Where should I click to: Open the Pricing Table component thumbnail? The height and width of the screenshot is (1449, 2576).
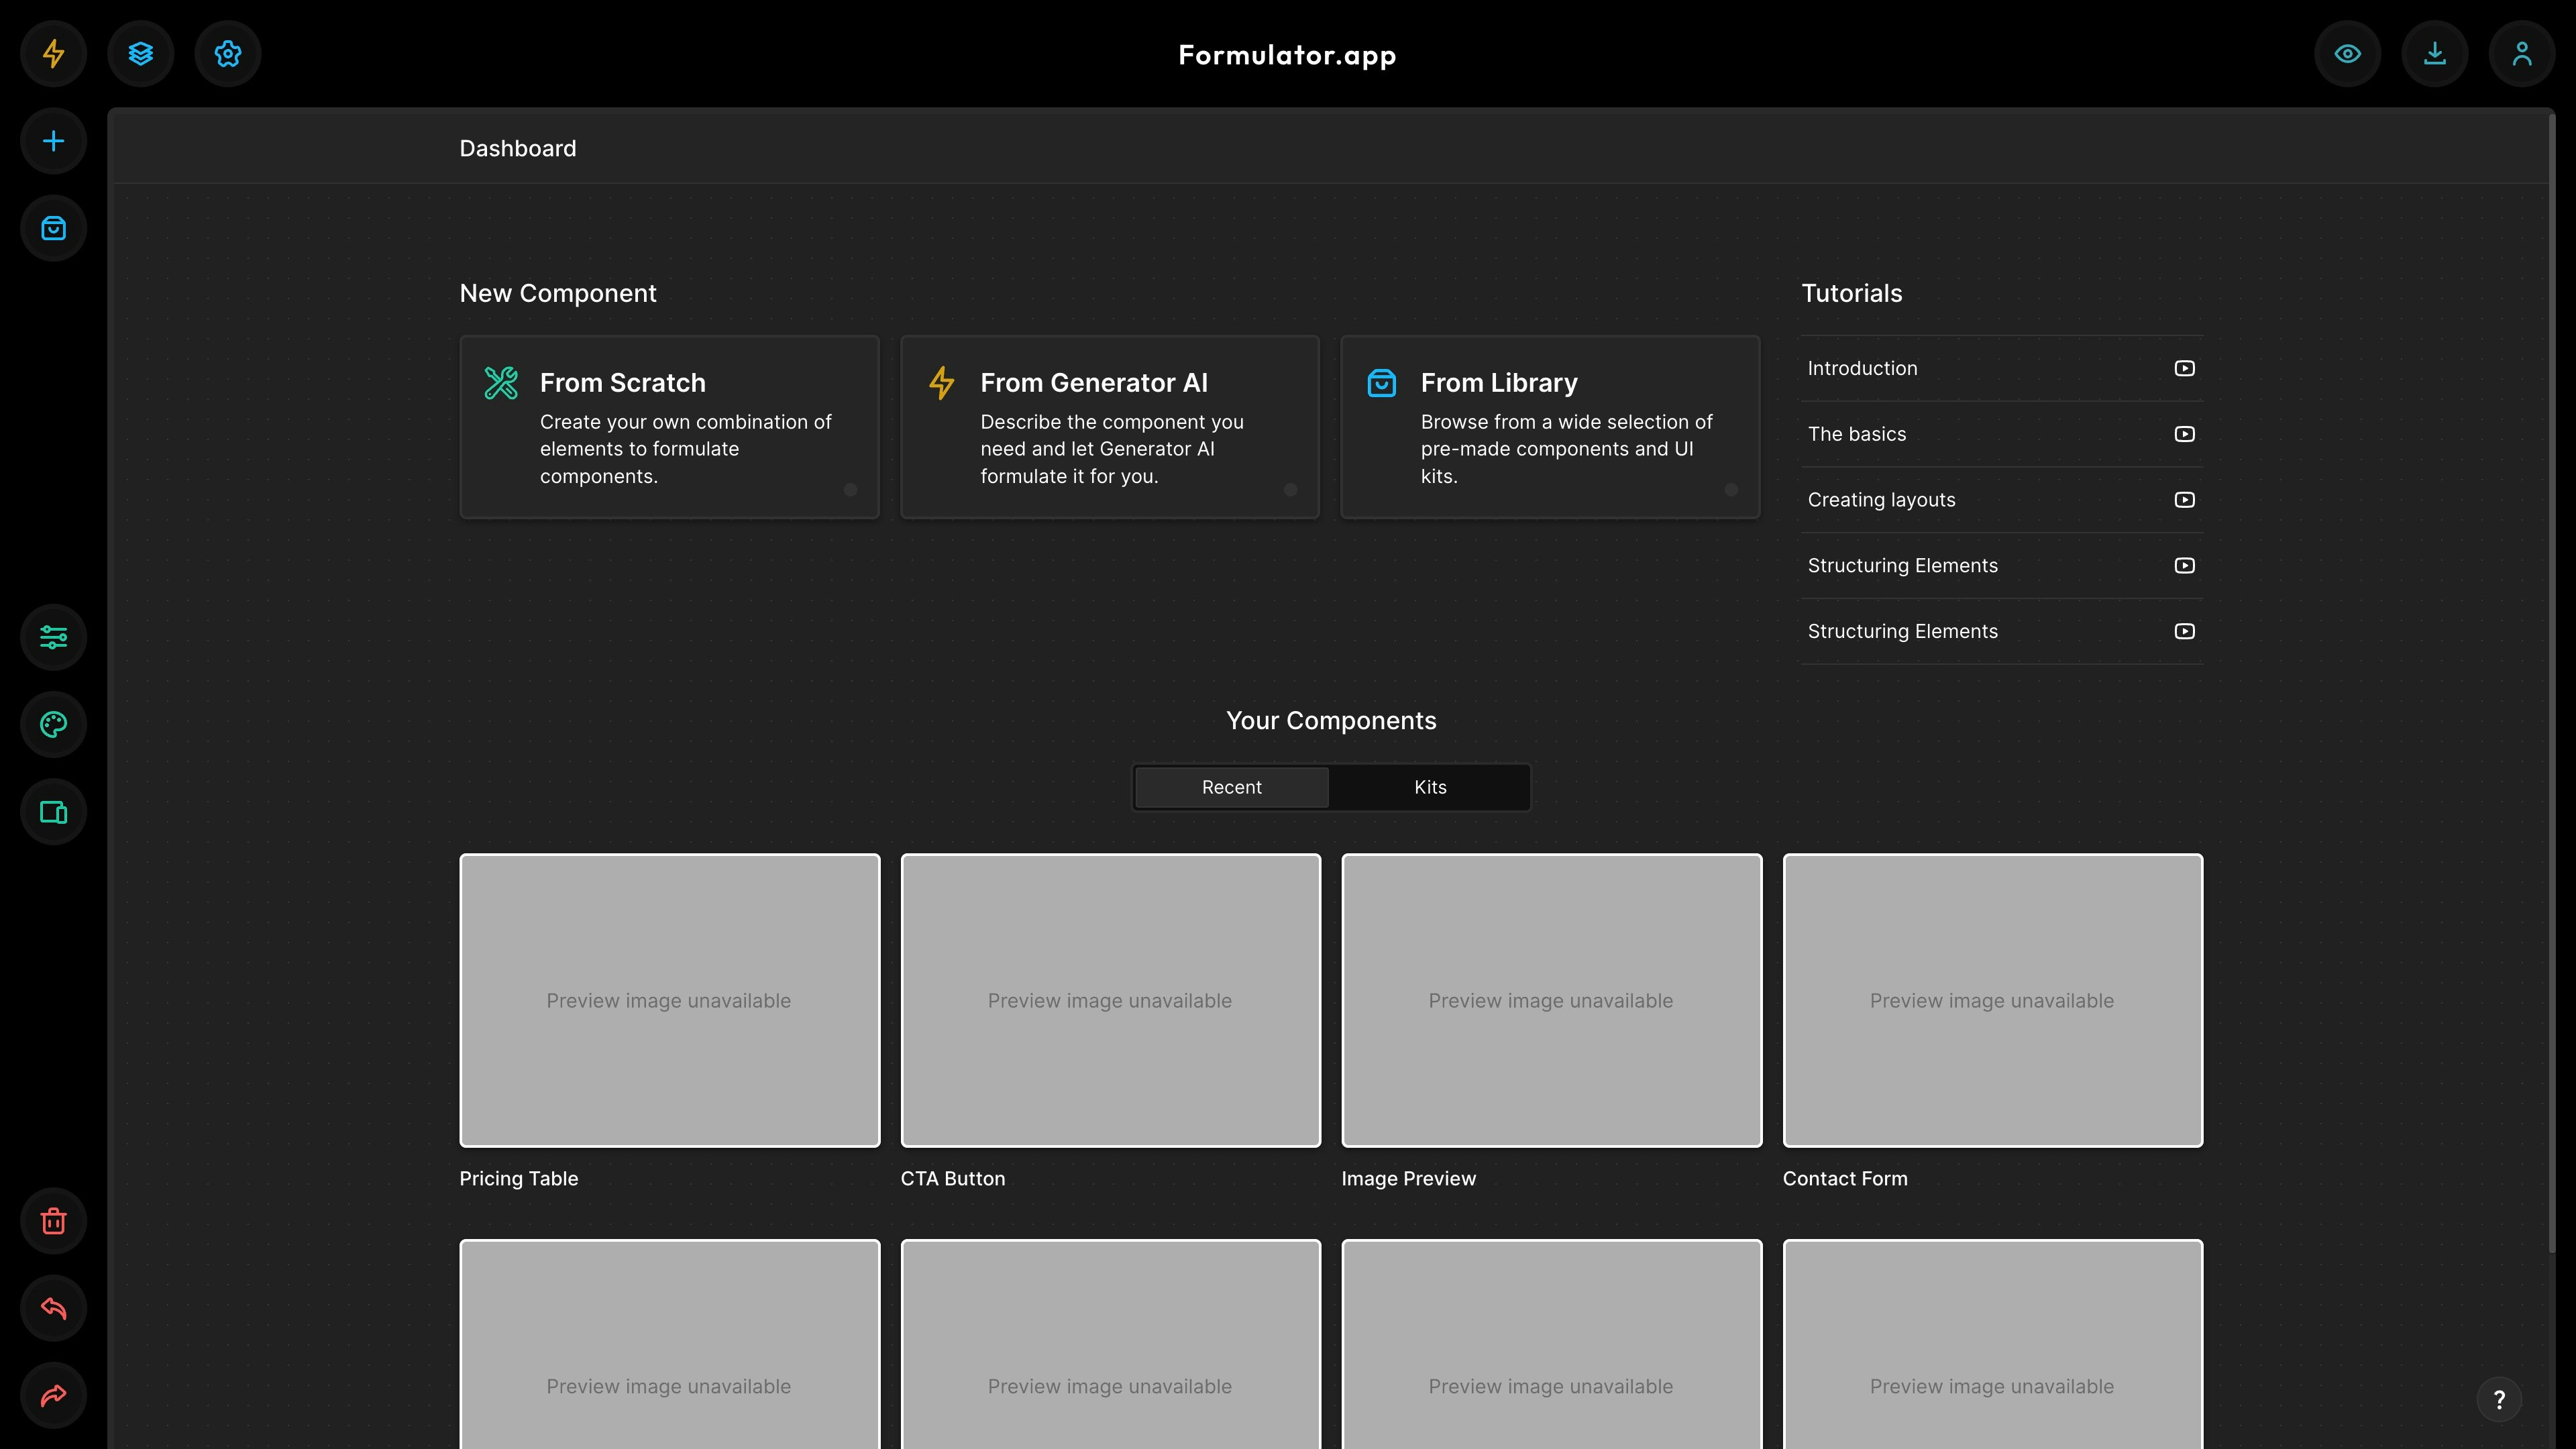tap(669, 1000)
